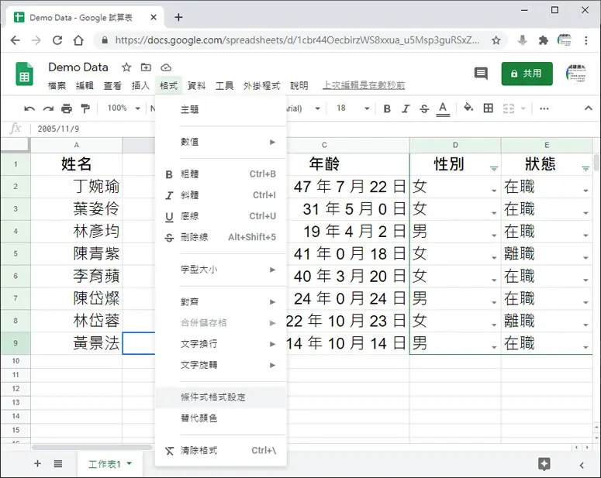Open the Google account avatar

(575, 73)
